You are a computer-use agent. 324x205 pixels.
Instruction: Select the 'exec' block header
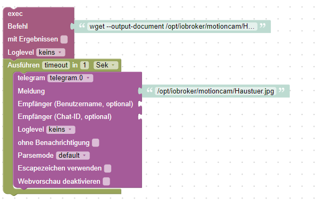15,14
